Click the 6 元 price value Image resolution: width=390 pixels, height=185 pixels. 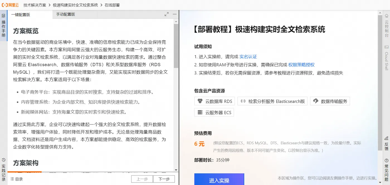(199, 144)
